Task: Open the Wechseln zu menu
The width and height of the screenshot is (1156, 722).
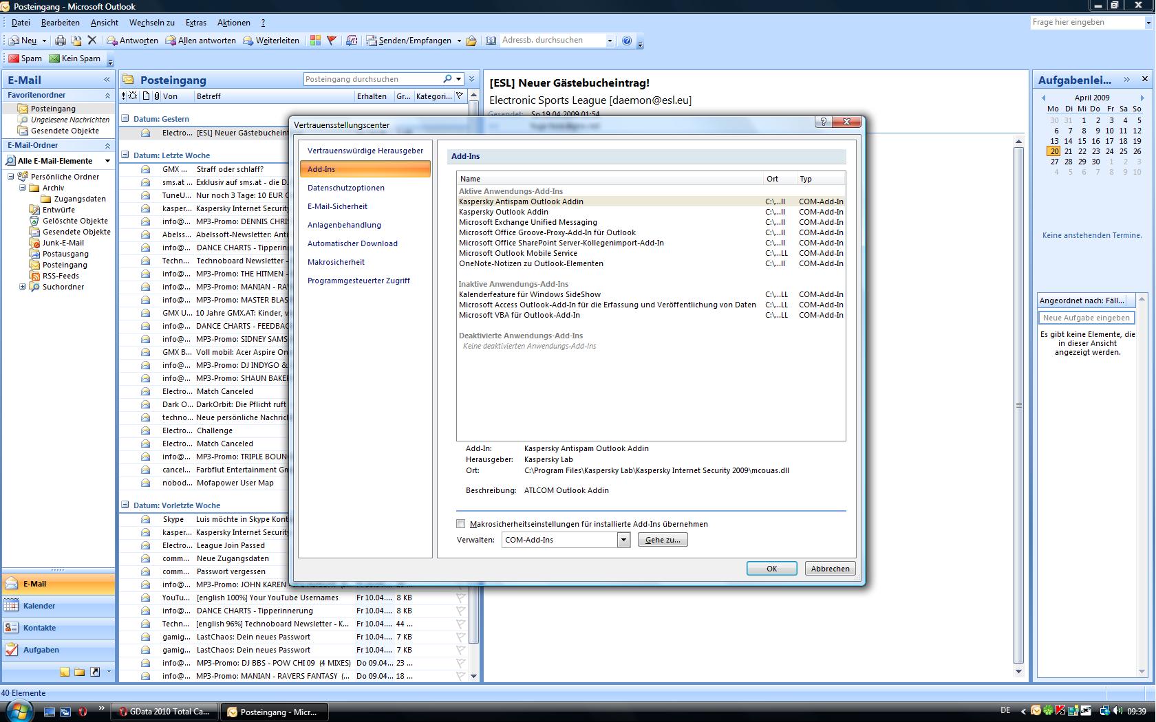Action: (x=152, y=22)
